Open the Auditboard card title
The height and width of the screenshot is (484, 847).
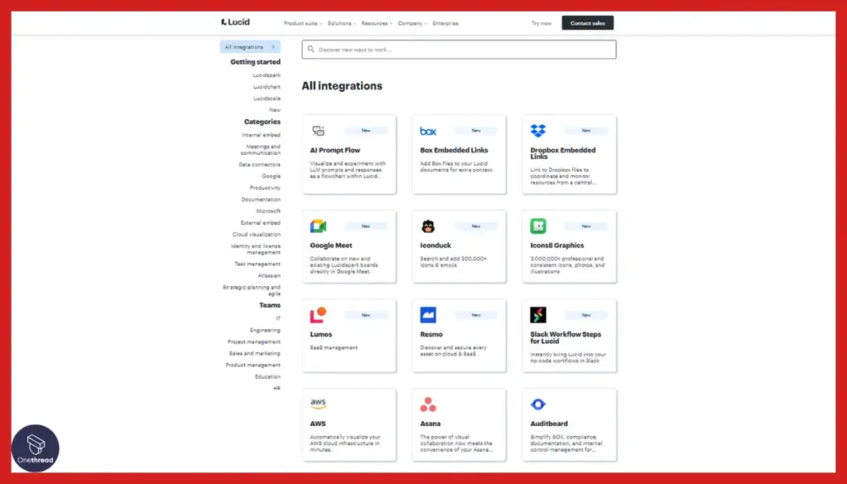click(x=549, y=424)
